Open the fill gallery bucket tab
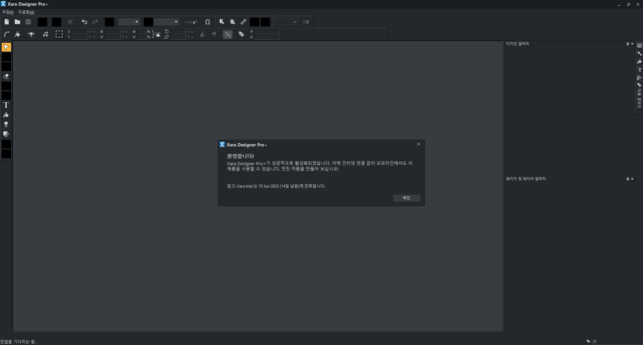The image size is (643, 345). [640, 62]
